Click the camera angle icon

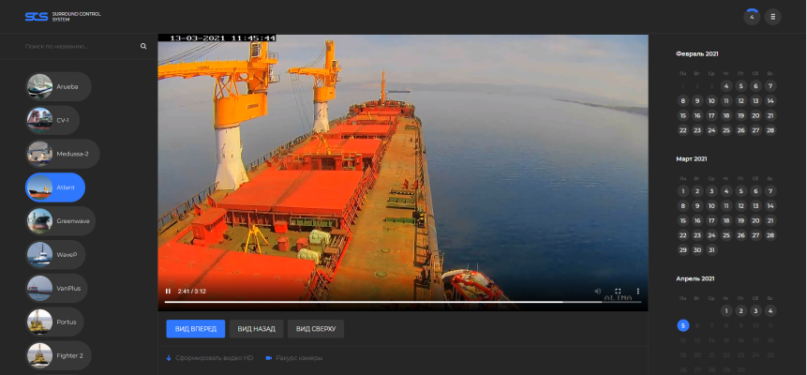[x=268, y=358]
